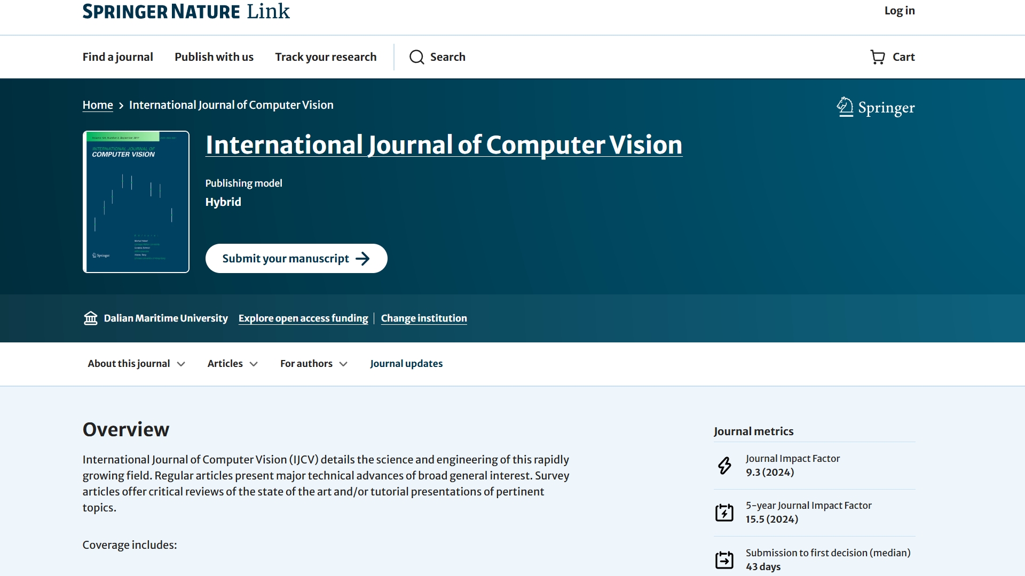This screenshot has width=1025, height=576.
Task: Open the Publish with us menu
Action: coord(214,57)
